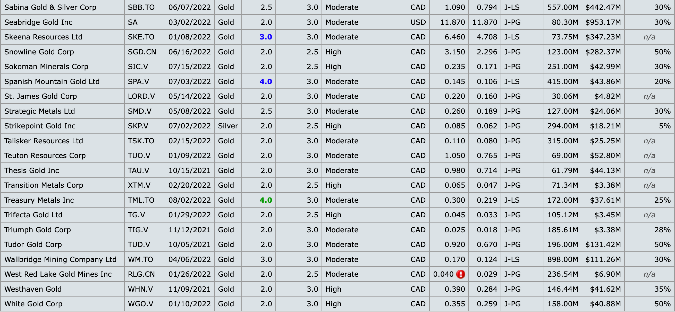
Task: Select the blue 3.0 rating for Skeena
Action: (x=265, y=37)
